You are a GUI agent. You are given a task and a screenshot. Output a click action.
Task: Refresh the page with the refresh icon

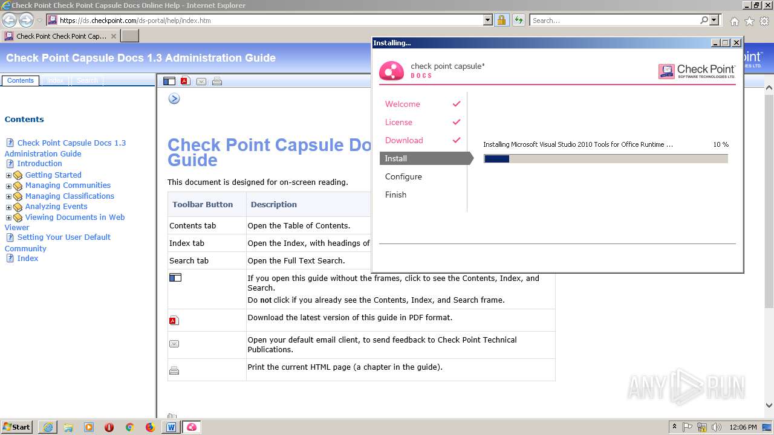[x=519, y=20]
